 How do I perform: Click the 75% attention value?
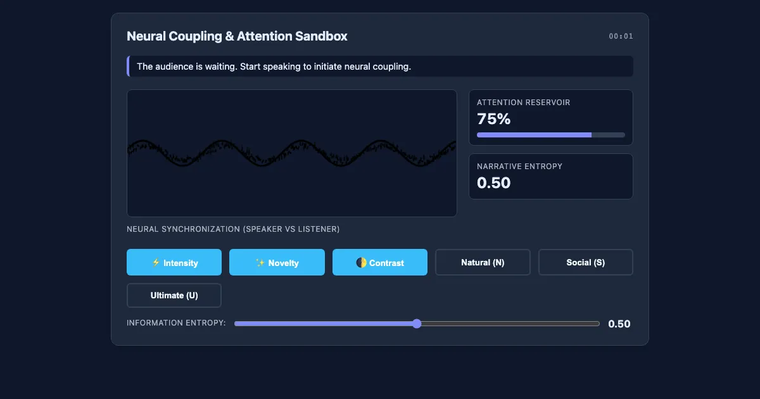pos(494,119)
